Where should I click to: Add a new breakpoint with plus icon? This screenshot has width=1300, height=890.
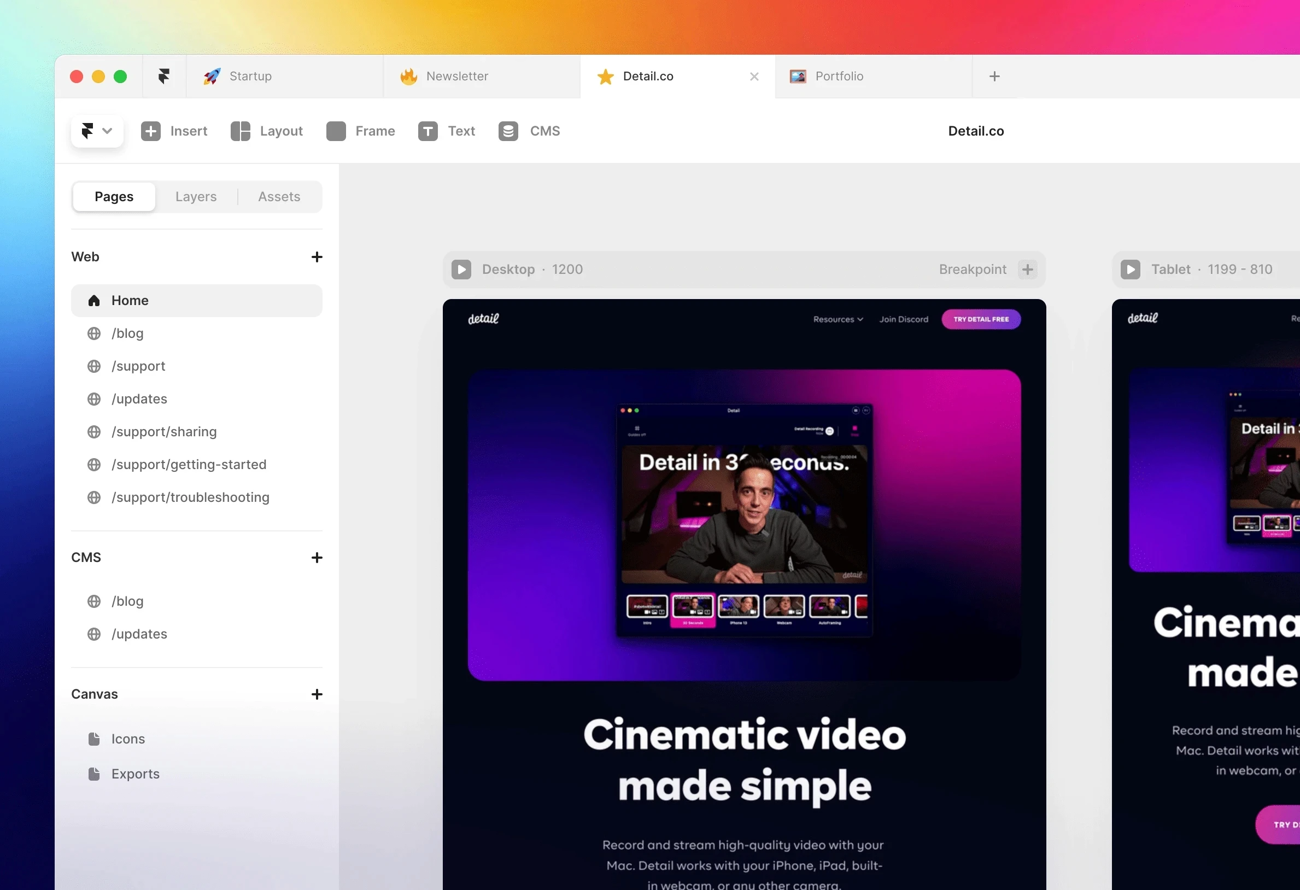(x=1028, y=269)
